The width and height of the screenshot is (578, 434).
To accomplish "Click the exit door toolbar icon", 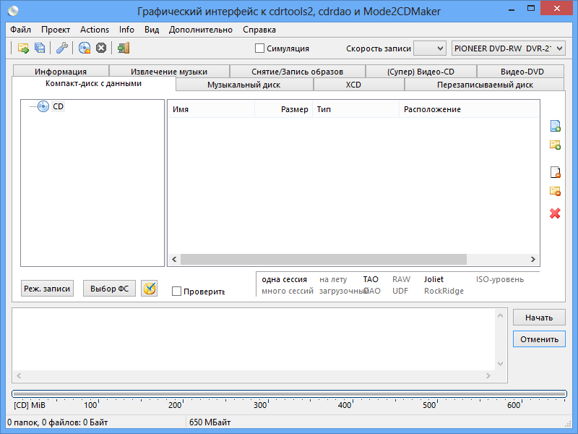I will 122,48.
